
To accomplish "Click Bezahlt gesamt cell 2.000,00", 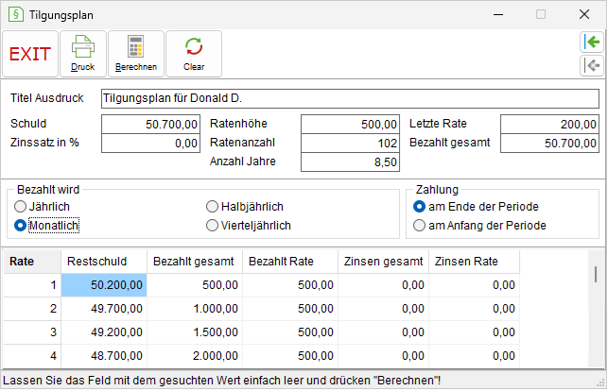I will [195, 356].
